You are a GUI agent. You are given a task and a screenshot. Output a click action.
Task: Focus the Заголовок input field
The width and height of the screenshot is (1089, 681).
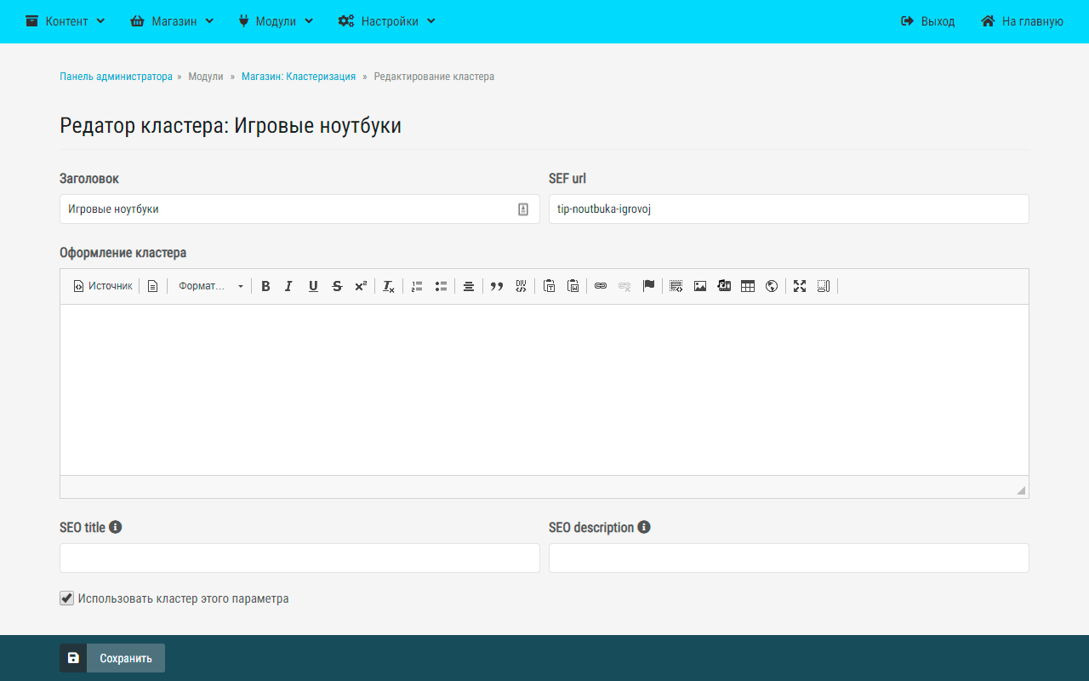coord(299,209)
